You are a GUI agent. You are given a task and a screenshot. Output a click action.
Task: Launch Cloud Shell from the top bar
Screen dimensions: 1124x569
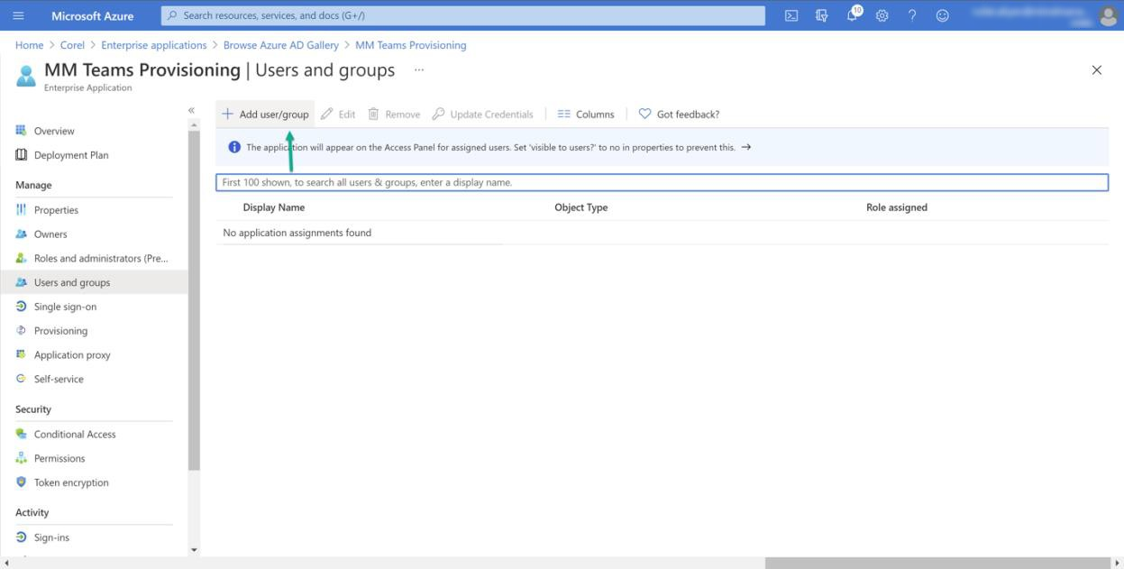point(791,15)
